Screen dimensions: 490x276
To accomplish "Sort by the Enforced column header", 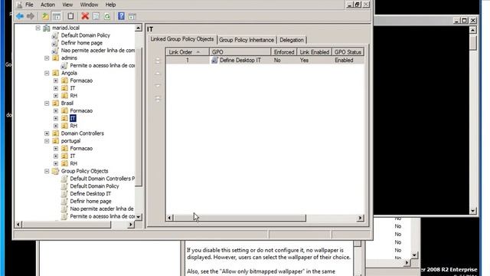I will 284,52.
